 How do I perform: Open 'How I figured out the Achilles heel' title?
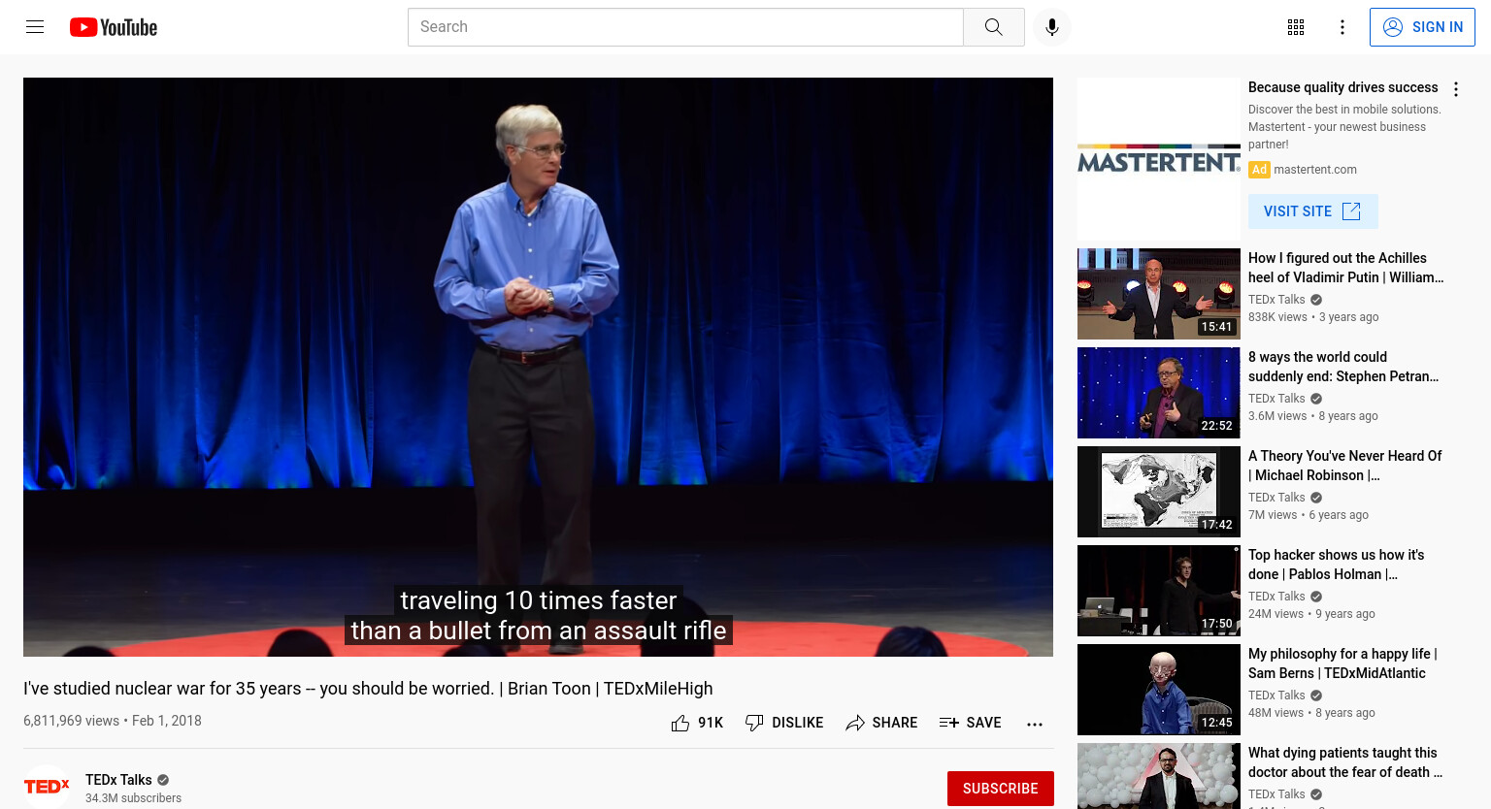(1345, 268)
